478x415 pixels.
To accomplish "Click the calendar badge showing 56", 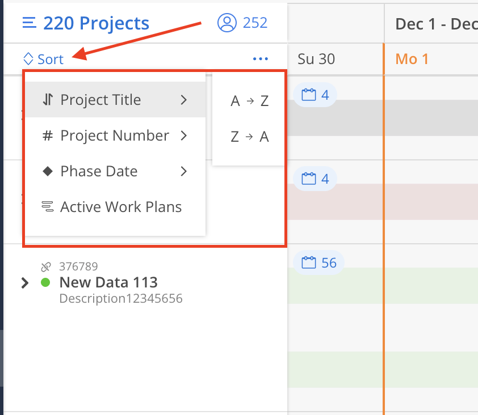I will click(x=318, y=262).
